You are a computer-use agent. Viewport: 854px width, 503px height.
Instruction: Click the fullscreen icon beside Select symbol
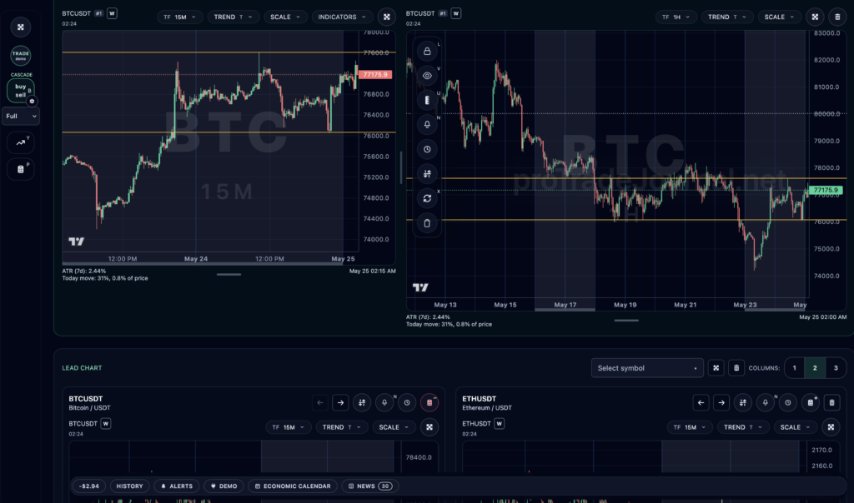click(x=716, y=368)
